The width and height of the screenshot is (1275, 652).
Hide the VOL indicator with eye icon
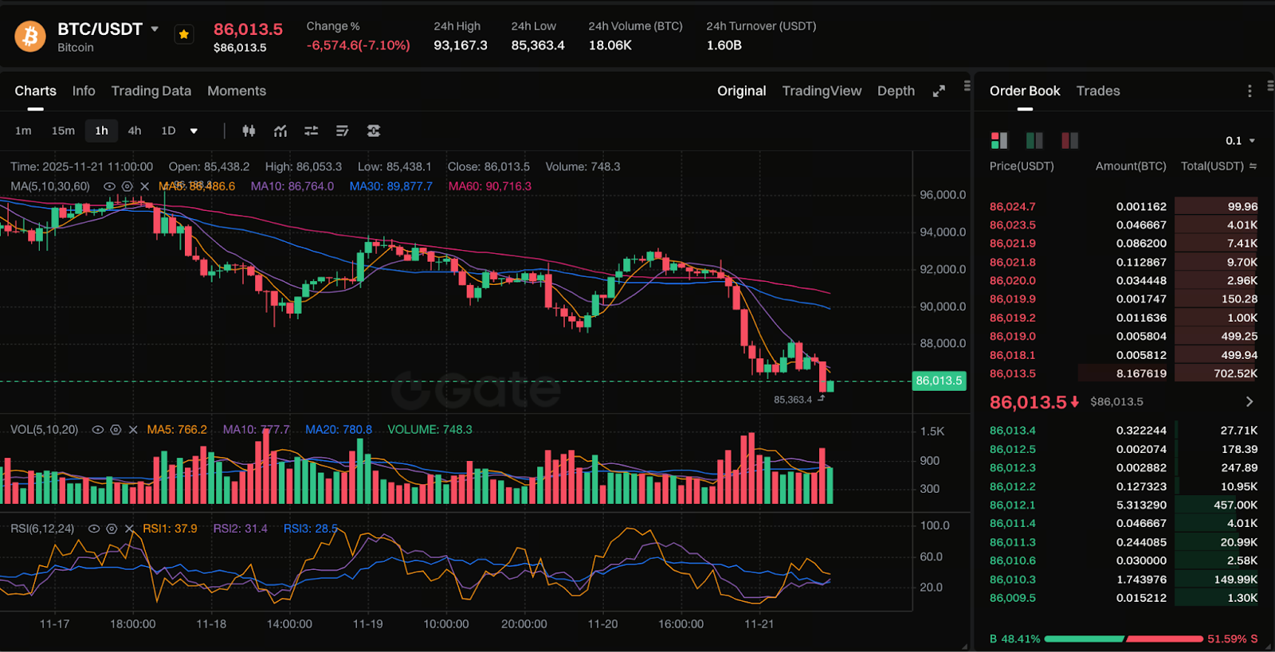pyautogui.click(x=98, y=430)
